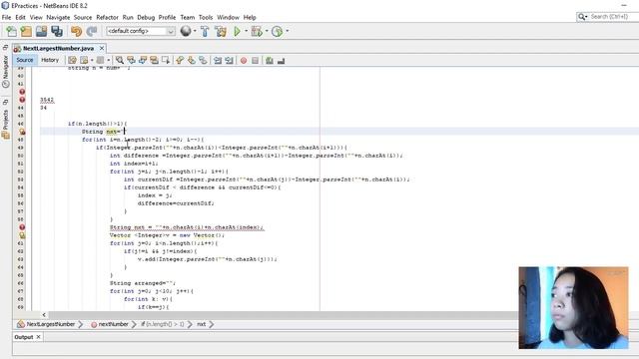Screen dimensions: 639x359
Task: Click the New Project toolbar icon
Action: 26,31
